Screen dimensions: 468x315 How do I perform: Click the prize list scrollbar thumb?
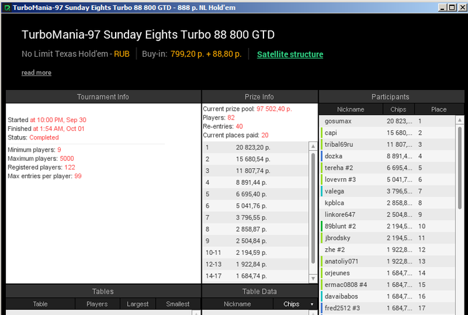[x=313, y=208]
